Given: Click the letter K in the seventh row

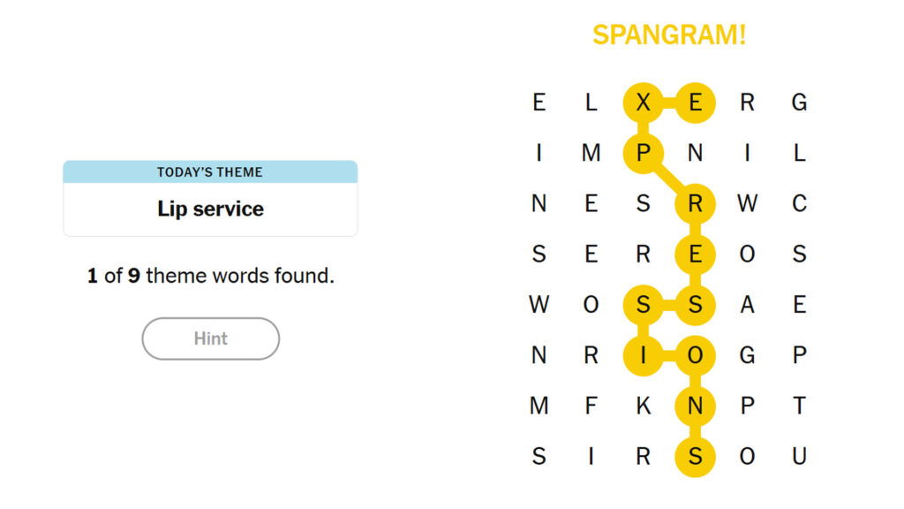Looking at the screenshot, I should click(643, 406).
